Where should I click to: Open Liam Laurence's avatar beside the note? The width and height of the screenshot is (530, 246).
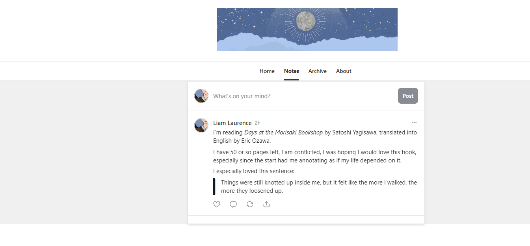[x=201, y=125]
